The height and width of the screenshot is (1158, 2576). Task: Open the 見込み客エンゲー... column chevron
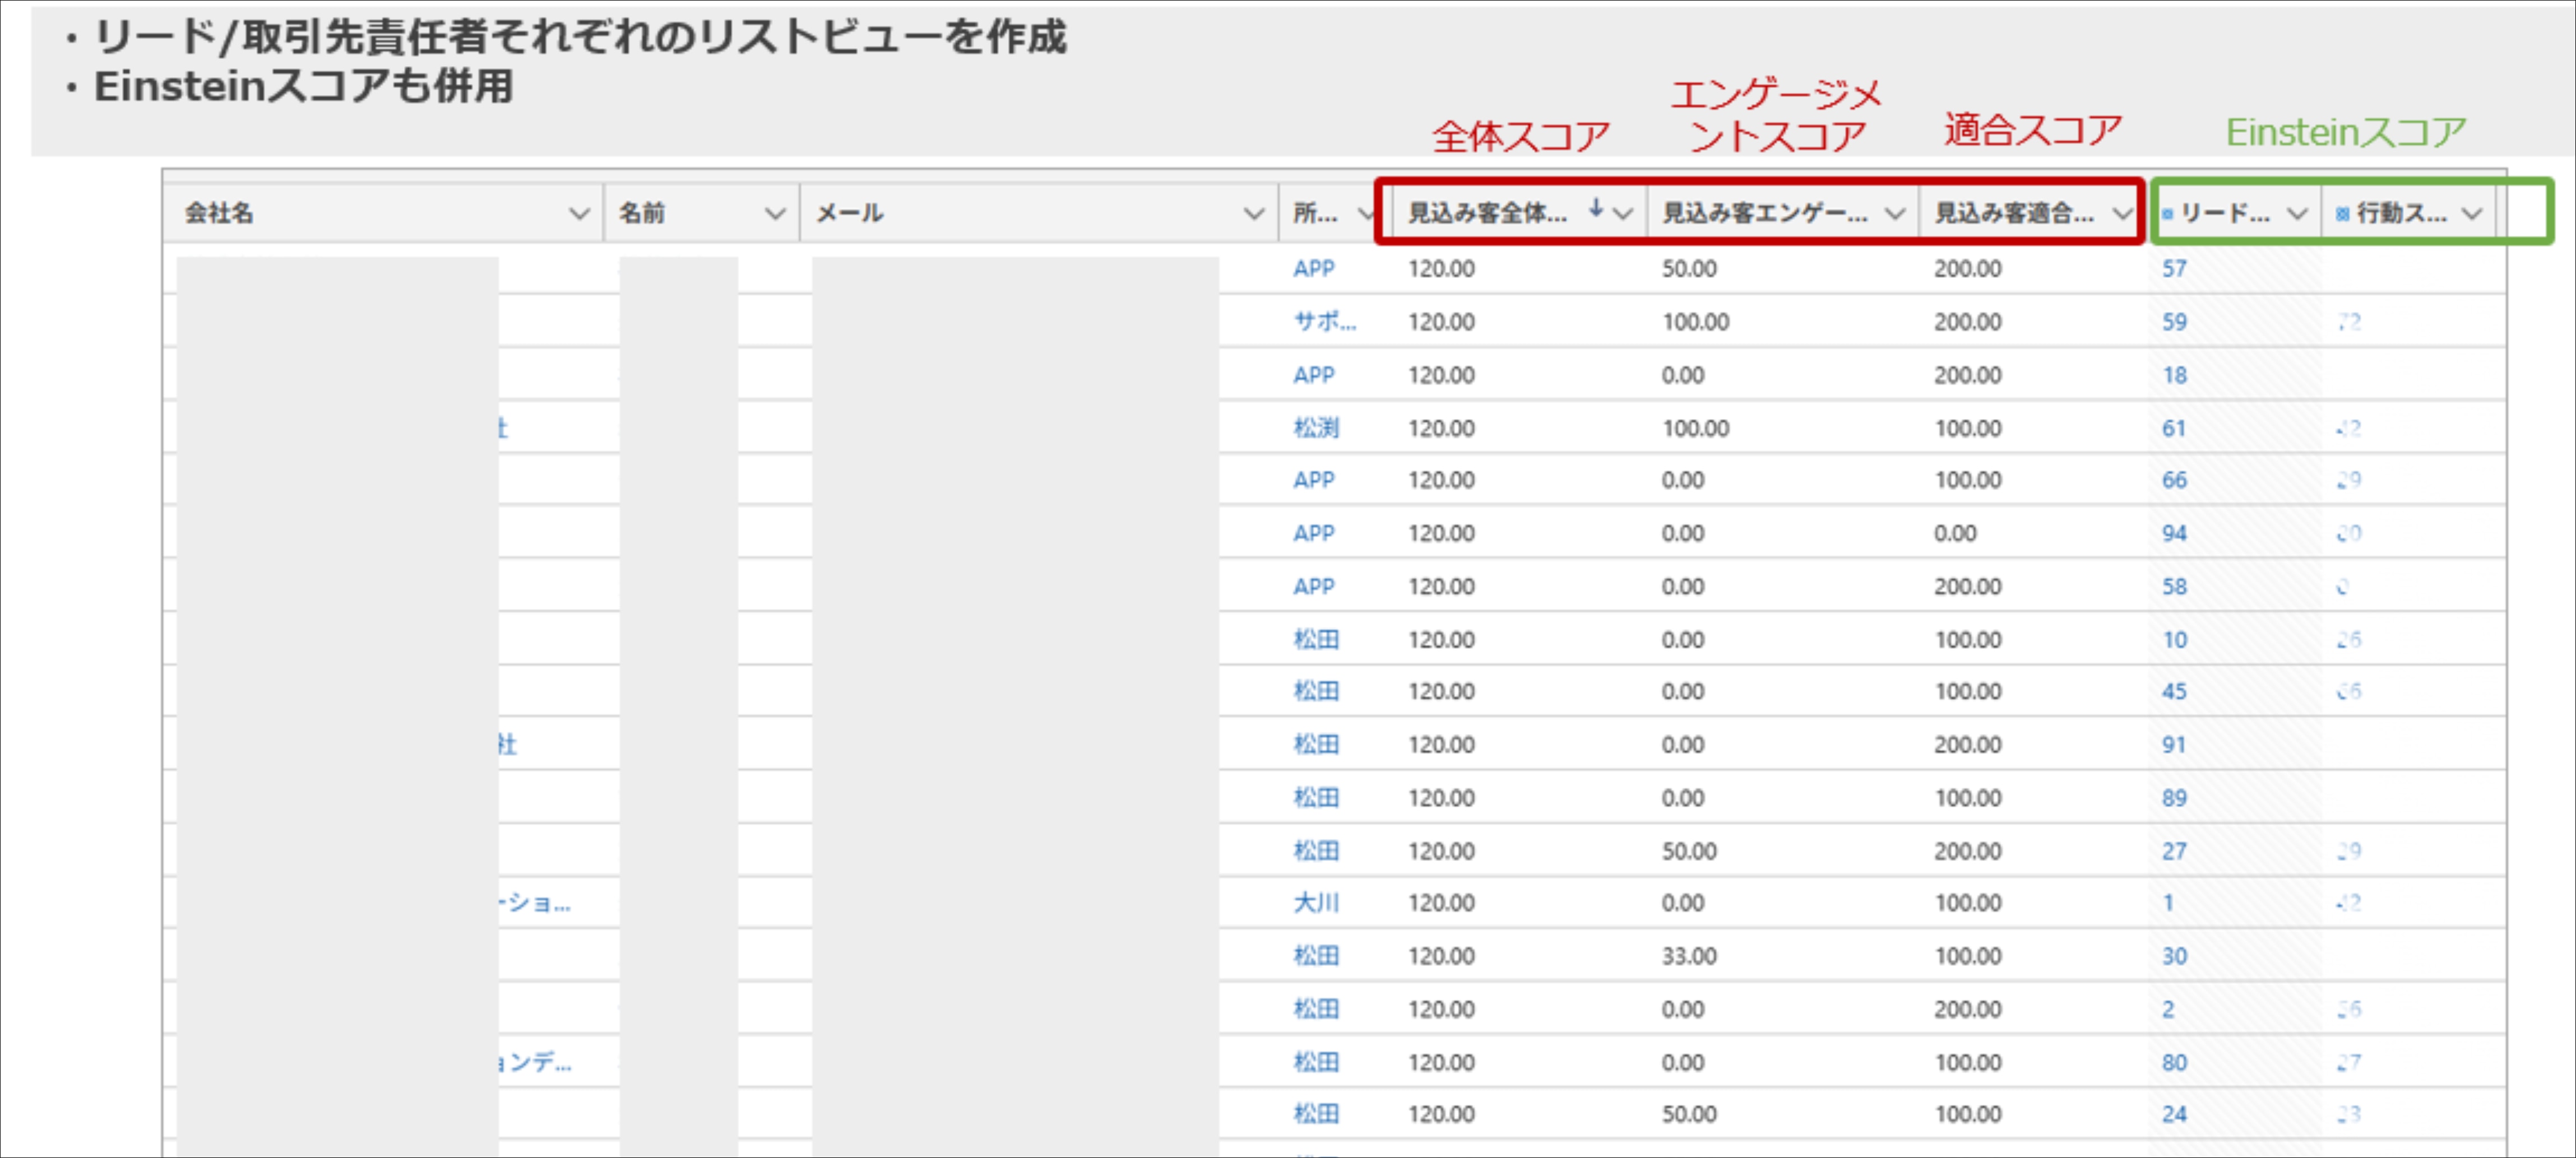click(x=1894, y=214)
